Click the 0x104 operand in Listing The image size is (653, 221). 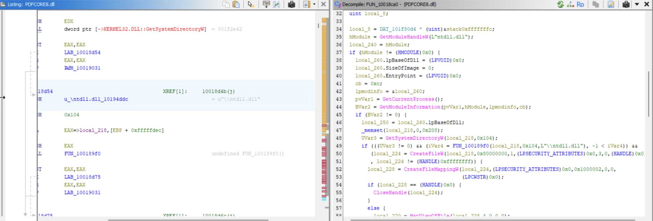click(72, 115)
